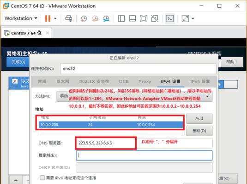The image size is (247, 184).
Task: Toggle the thumbnail bar view
Action: [x=133, y=18]
